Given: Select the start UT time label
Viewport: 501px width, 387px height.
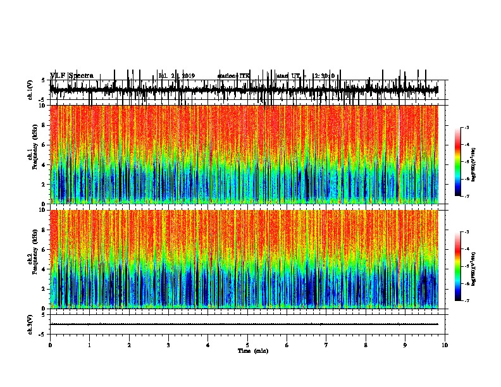Looking at the screenshot, I should (x=306, y=76).
